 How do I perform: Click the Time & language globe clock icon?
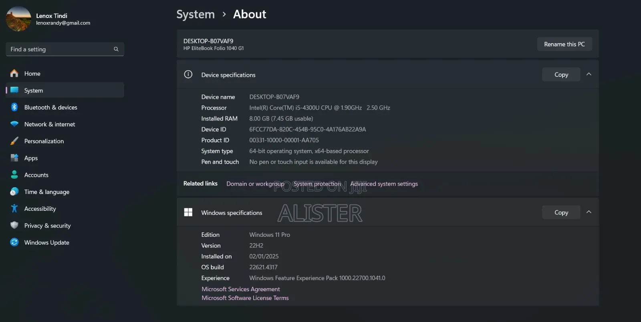click(x=14, y=192)
